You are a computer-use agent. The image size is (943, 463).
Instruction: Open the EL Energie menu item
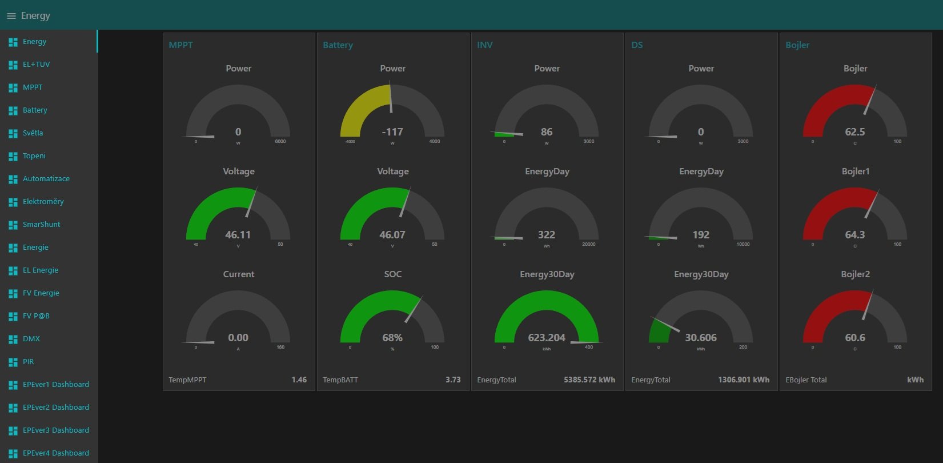[41, 270]
